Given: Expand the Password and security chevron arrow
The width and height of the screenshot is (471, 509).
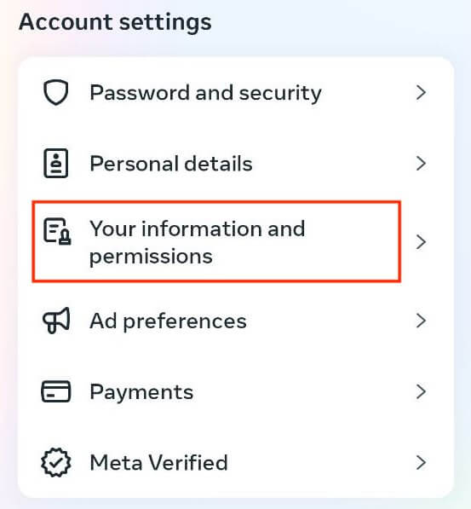Looking at the screenshot, I should click(x=421, y=93).
